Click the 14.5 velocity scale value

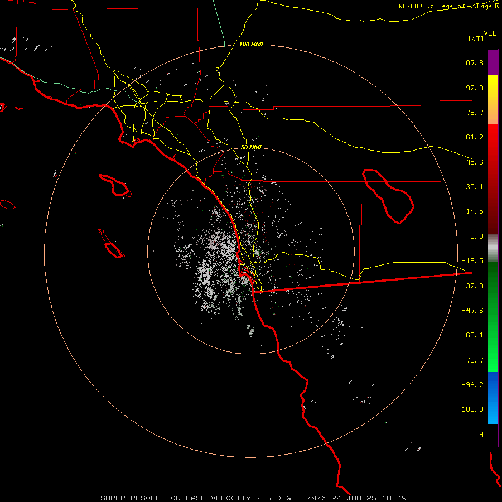(x=475, y=211)
